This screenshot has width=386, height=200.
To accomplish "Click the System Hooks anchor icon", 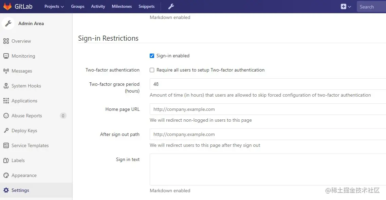I will (6, 86).
